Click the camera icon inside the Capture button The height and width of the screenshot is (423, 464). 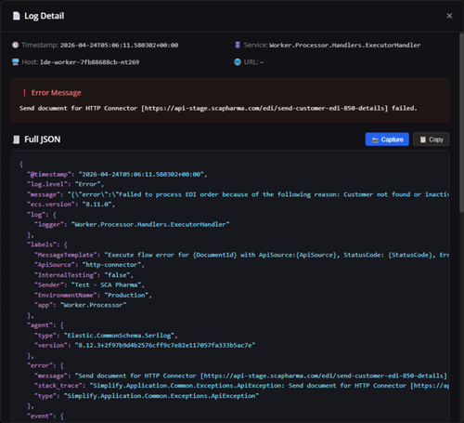[375, 140]
